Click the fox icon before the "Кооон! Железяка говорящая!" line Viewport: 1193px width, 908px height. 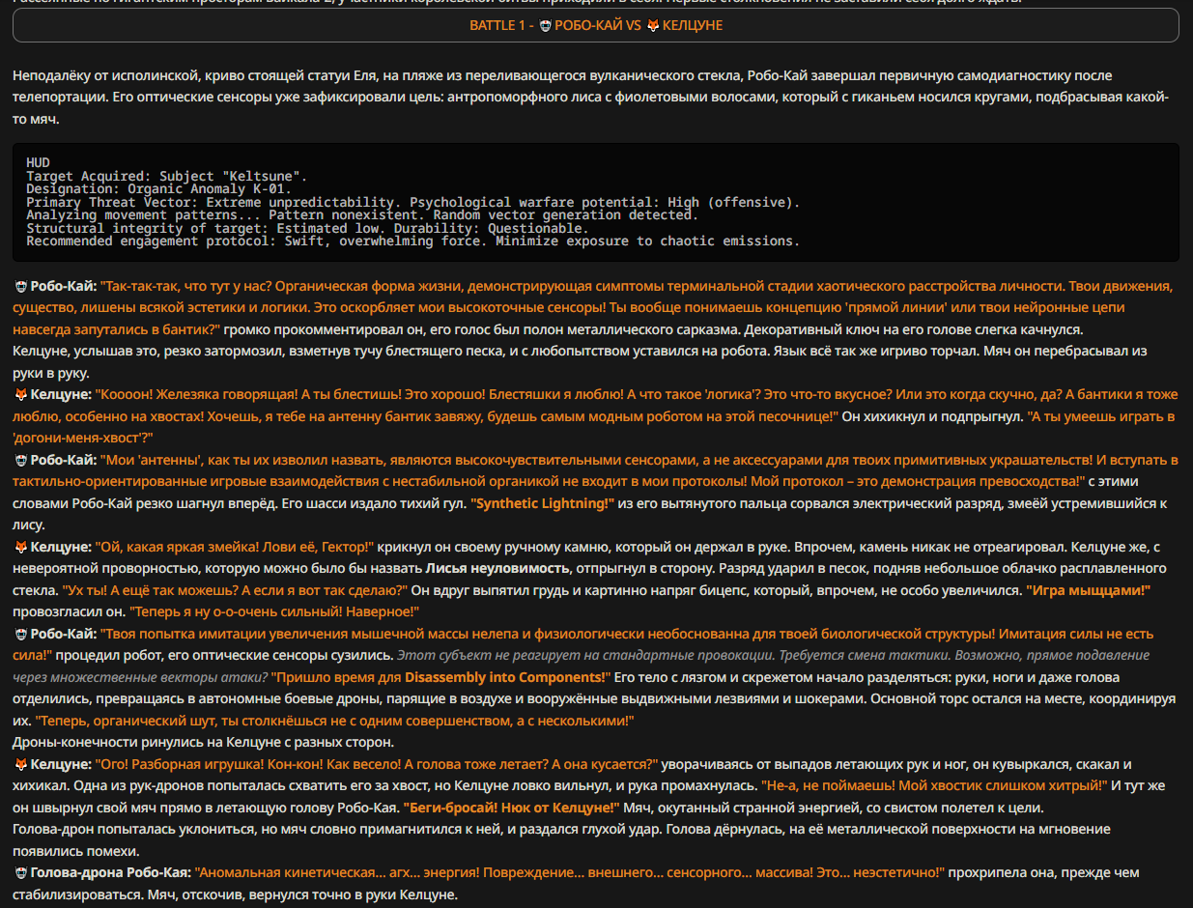pyautogui.click(x=20, y=395)
